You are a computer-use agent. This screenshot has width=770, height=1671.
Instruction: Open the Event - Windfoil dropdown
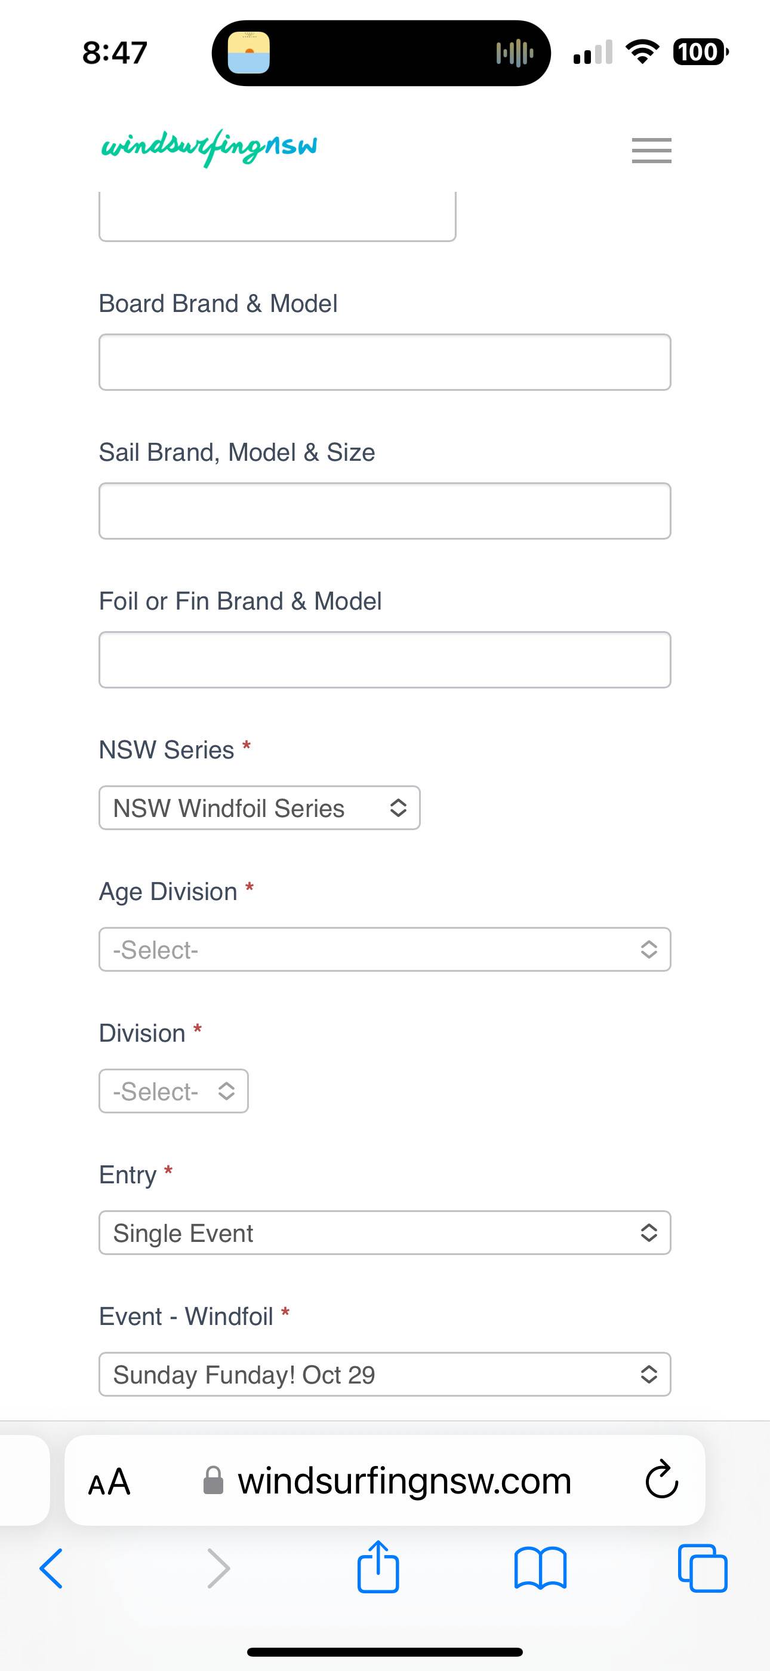(x=384, y=1374)
